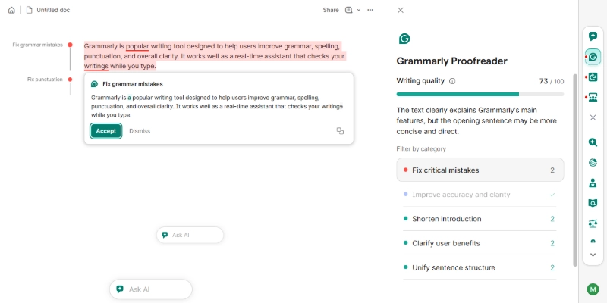Screen dimensions: 607x303
Task: Click the Grammarly Proofreader heading
Action: pos(451,61)
